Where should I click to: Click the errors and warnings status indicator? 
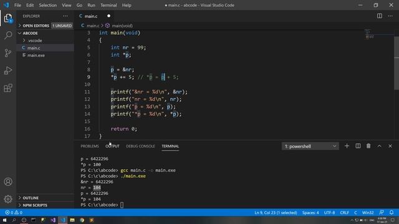coord(14,213)
